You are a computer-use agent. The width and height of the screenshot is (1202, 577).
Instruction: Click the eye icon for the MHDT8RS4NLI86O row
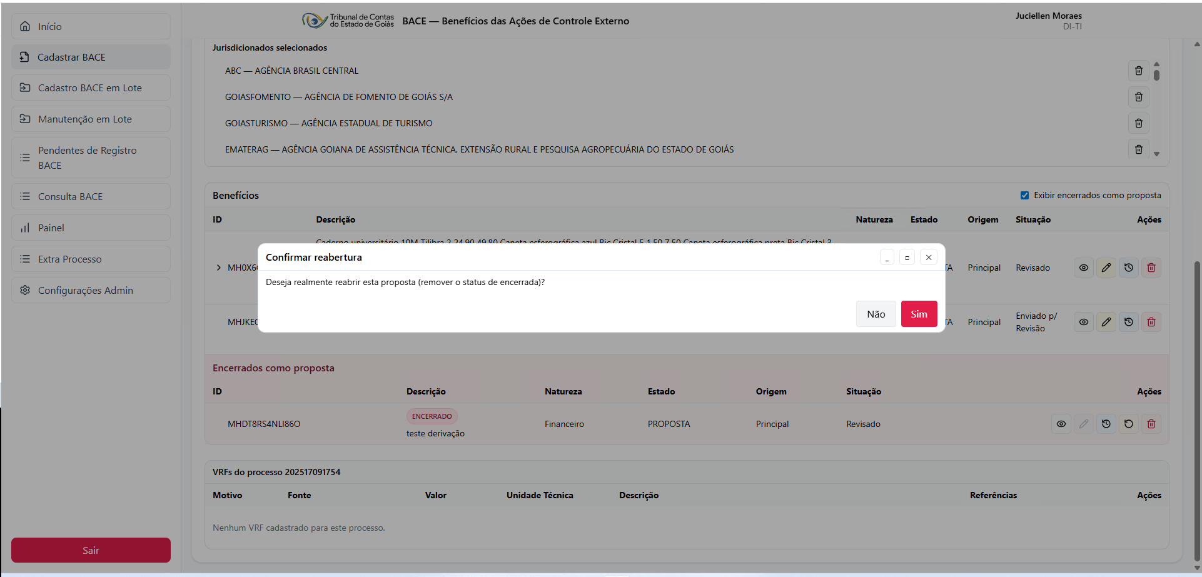[x=1061, y=424]
